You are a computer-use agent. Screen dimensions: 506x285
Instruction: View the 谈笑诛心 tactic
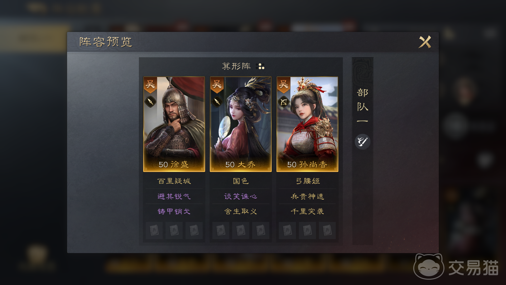241,196
